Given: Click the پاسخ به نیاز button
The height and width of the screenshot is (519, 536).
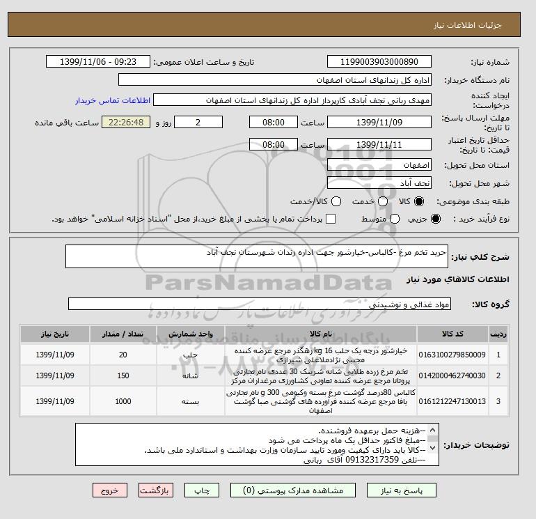Looking at the screenshot, I should click(402, 490).
